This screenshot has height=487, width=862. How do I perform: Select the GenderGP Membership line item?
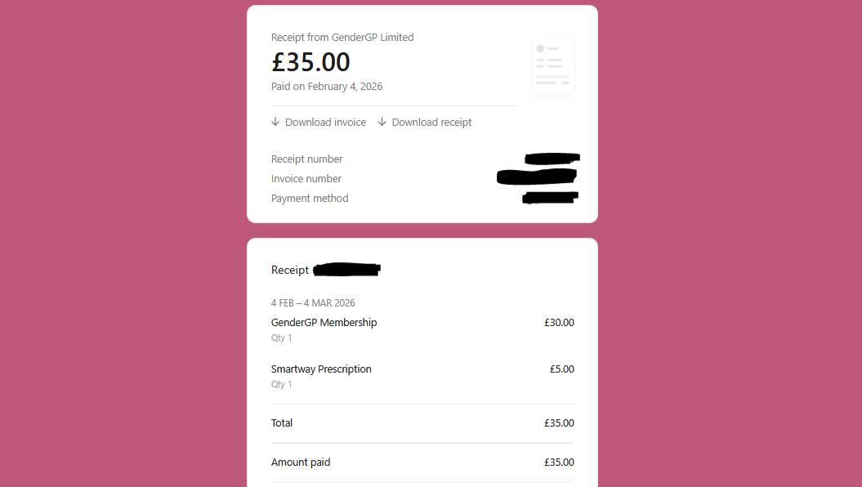click(x=324, y=323)
